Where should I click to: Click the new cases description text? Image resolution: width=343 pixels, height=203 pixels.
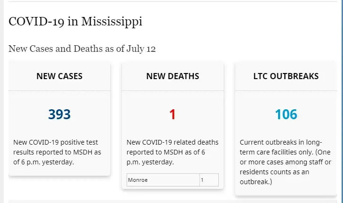[x=57, y=152]
